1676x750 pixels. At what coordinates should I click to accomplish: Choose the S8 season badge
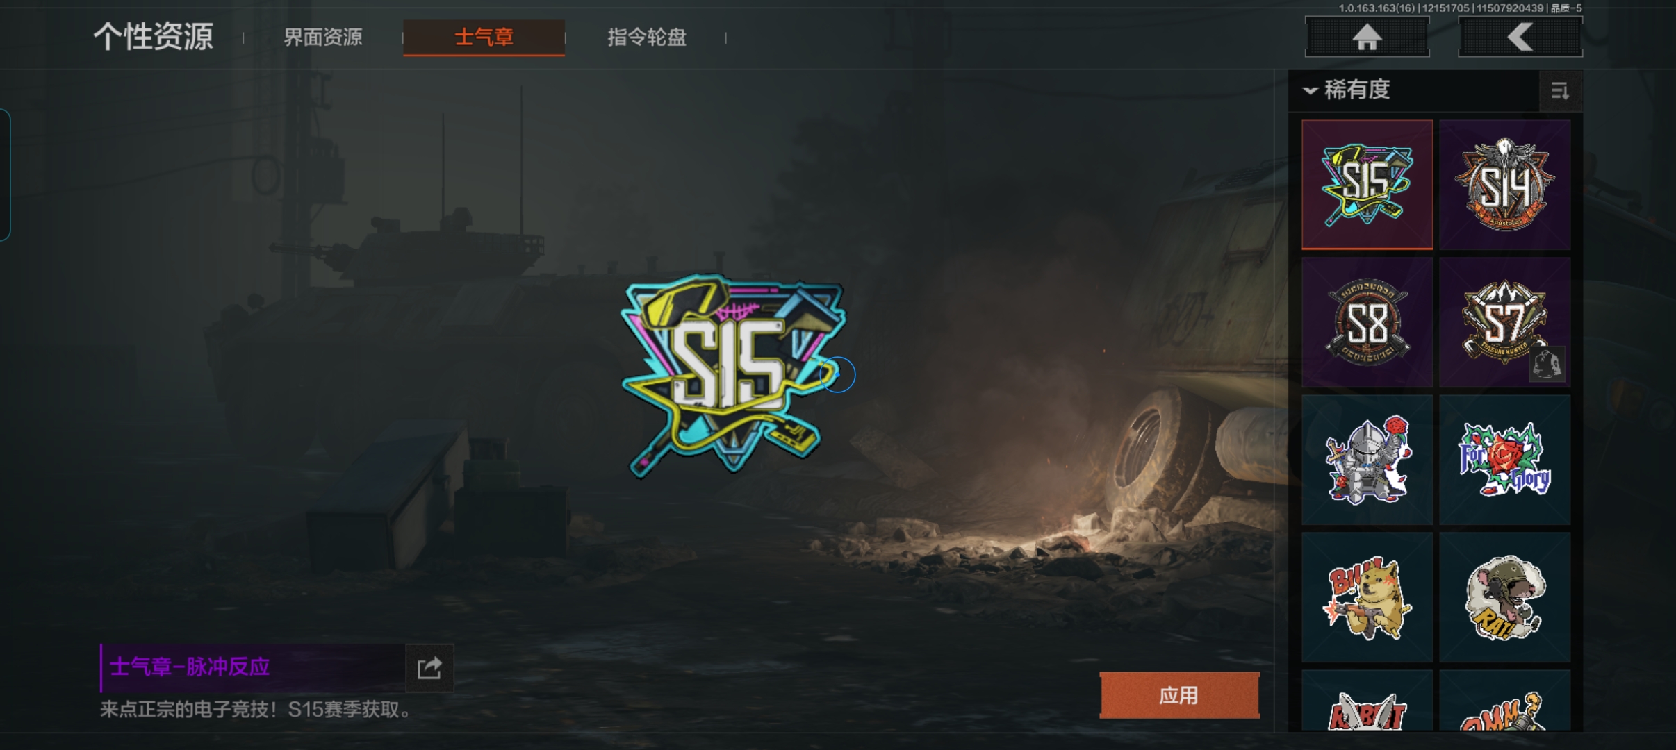pyautogui.click(x=1367, y=322)
